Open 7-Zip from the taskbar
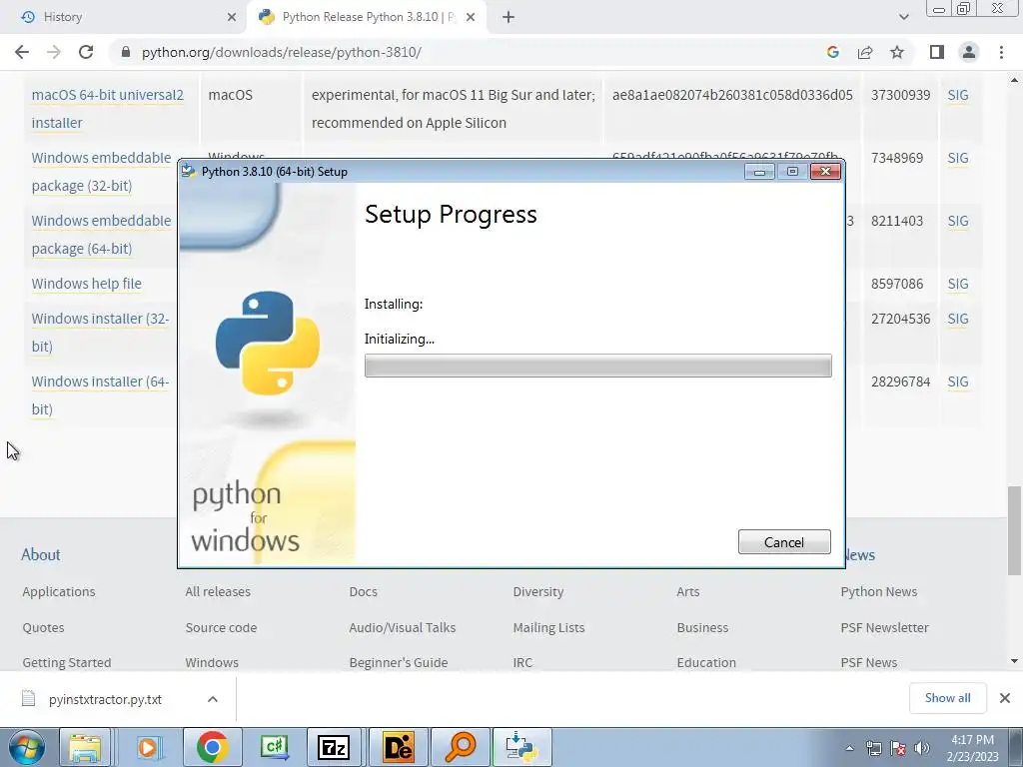 [334, 747]
